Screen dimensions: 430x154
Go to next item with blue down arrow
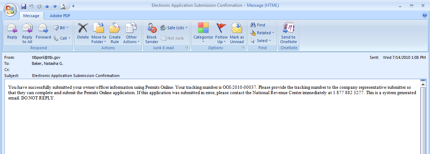click(x=55, y=6)
